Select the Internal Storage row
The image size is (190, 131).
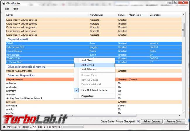pyautogui.click(x=94, y=51)
